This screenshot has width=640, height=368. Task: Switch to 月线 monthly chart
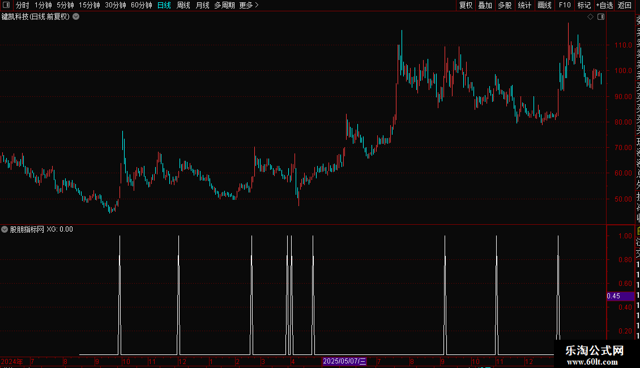pyautogui.click(x=202, y=5)
